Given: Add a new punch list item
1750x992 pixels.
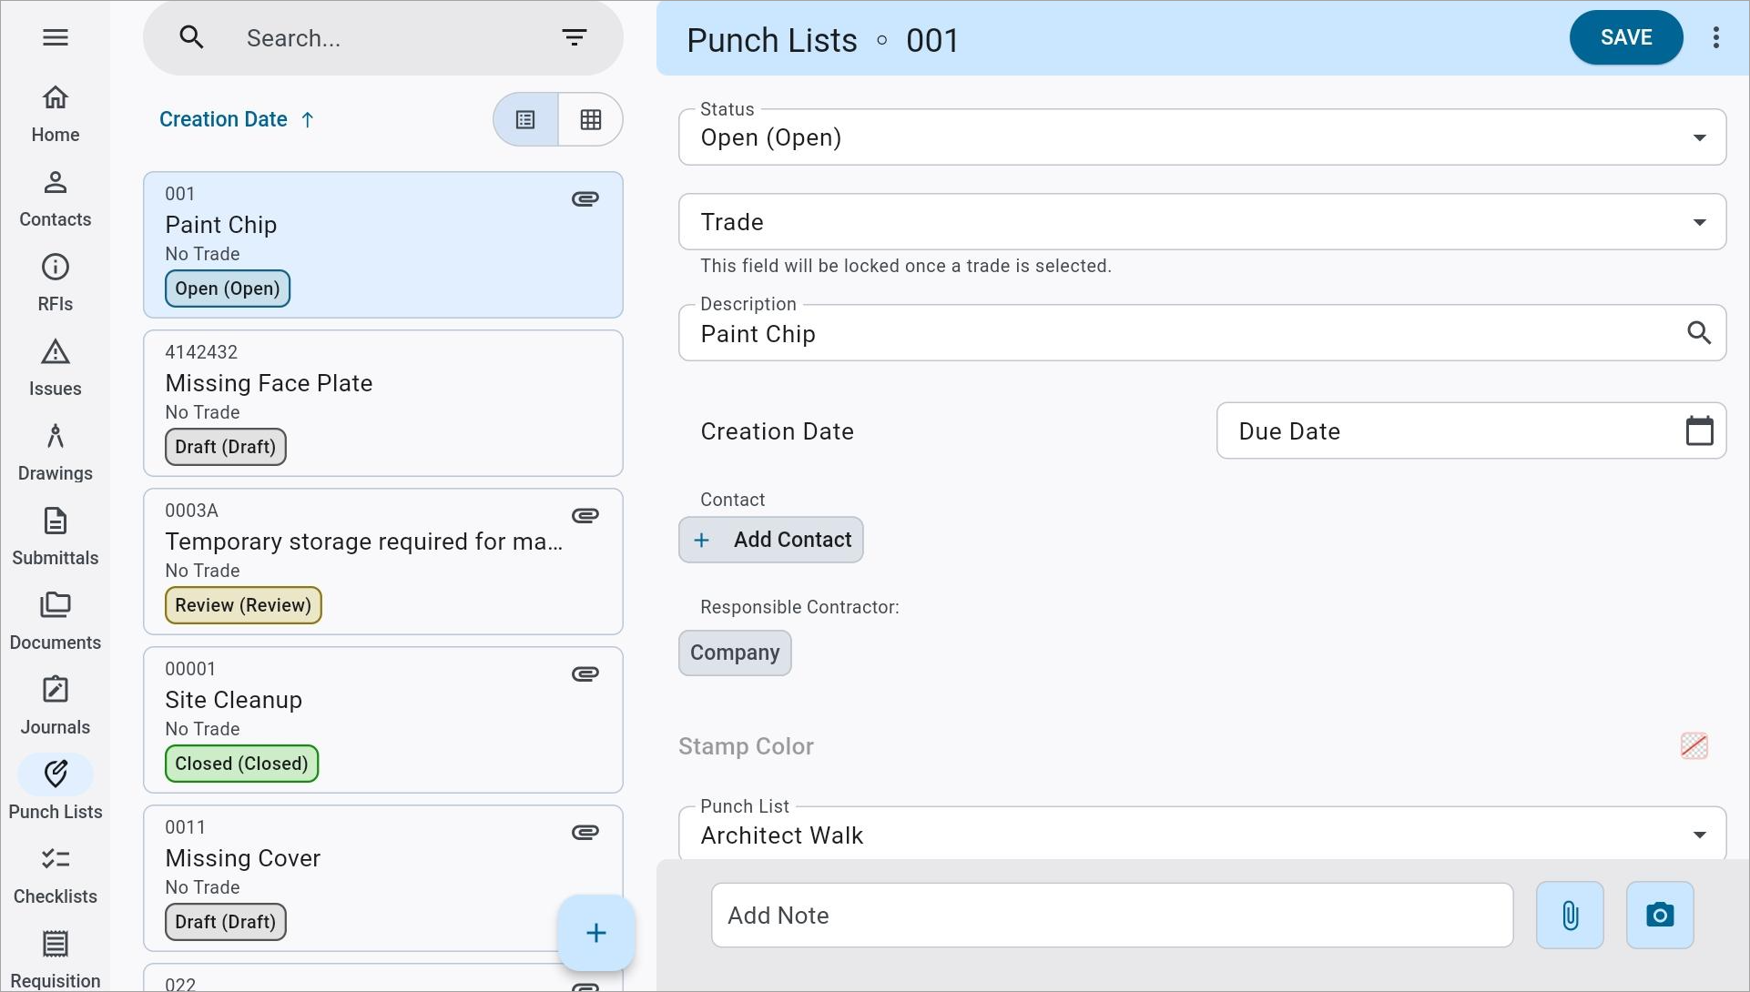Looking at the screenshot, I should pos(596,933).
